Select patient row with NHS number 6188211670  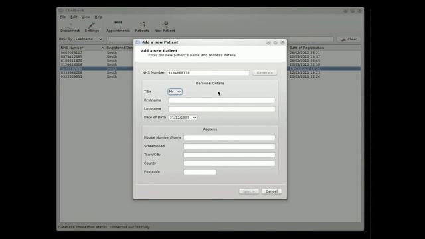point(72,60)
